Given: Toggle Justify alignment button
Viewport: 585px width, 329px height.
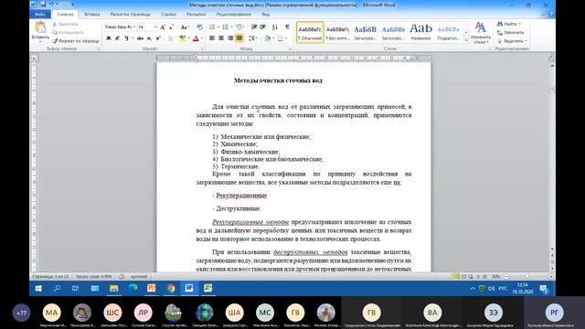Looking at the screenshot, I should [x=239, y=38].
